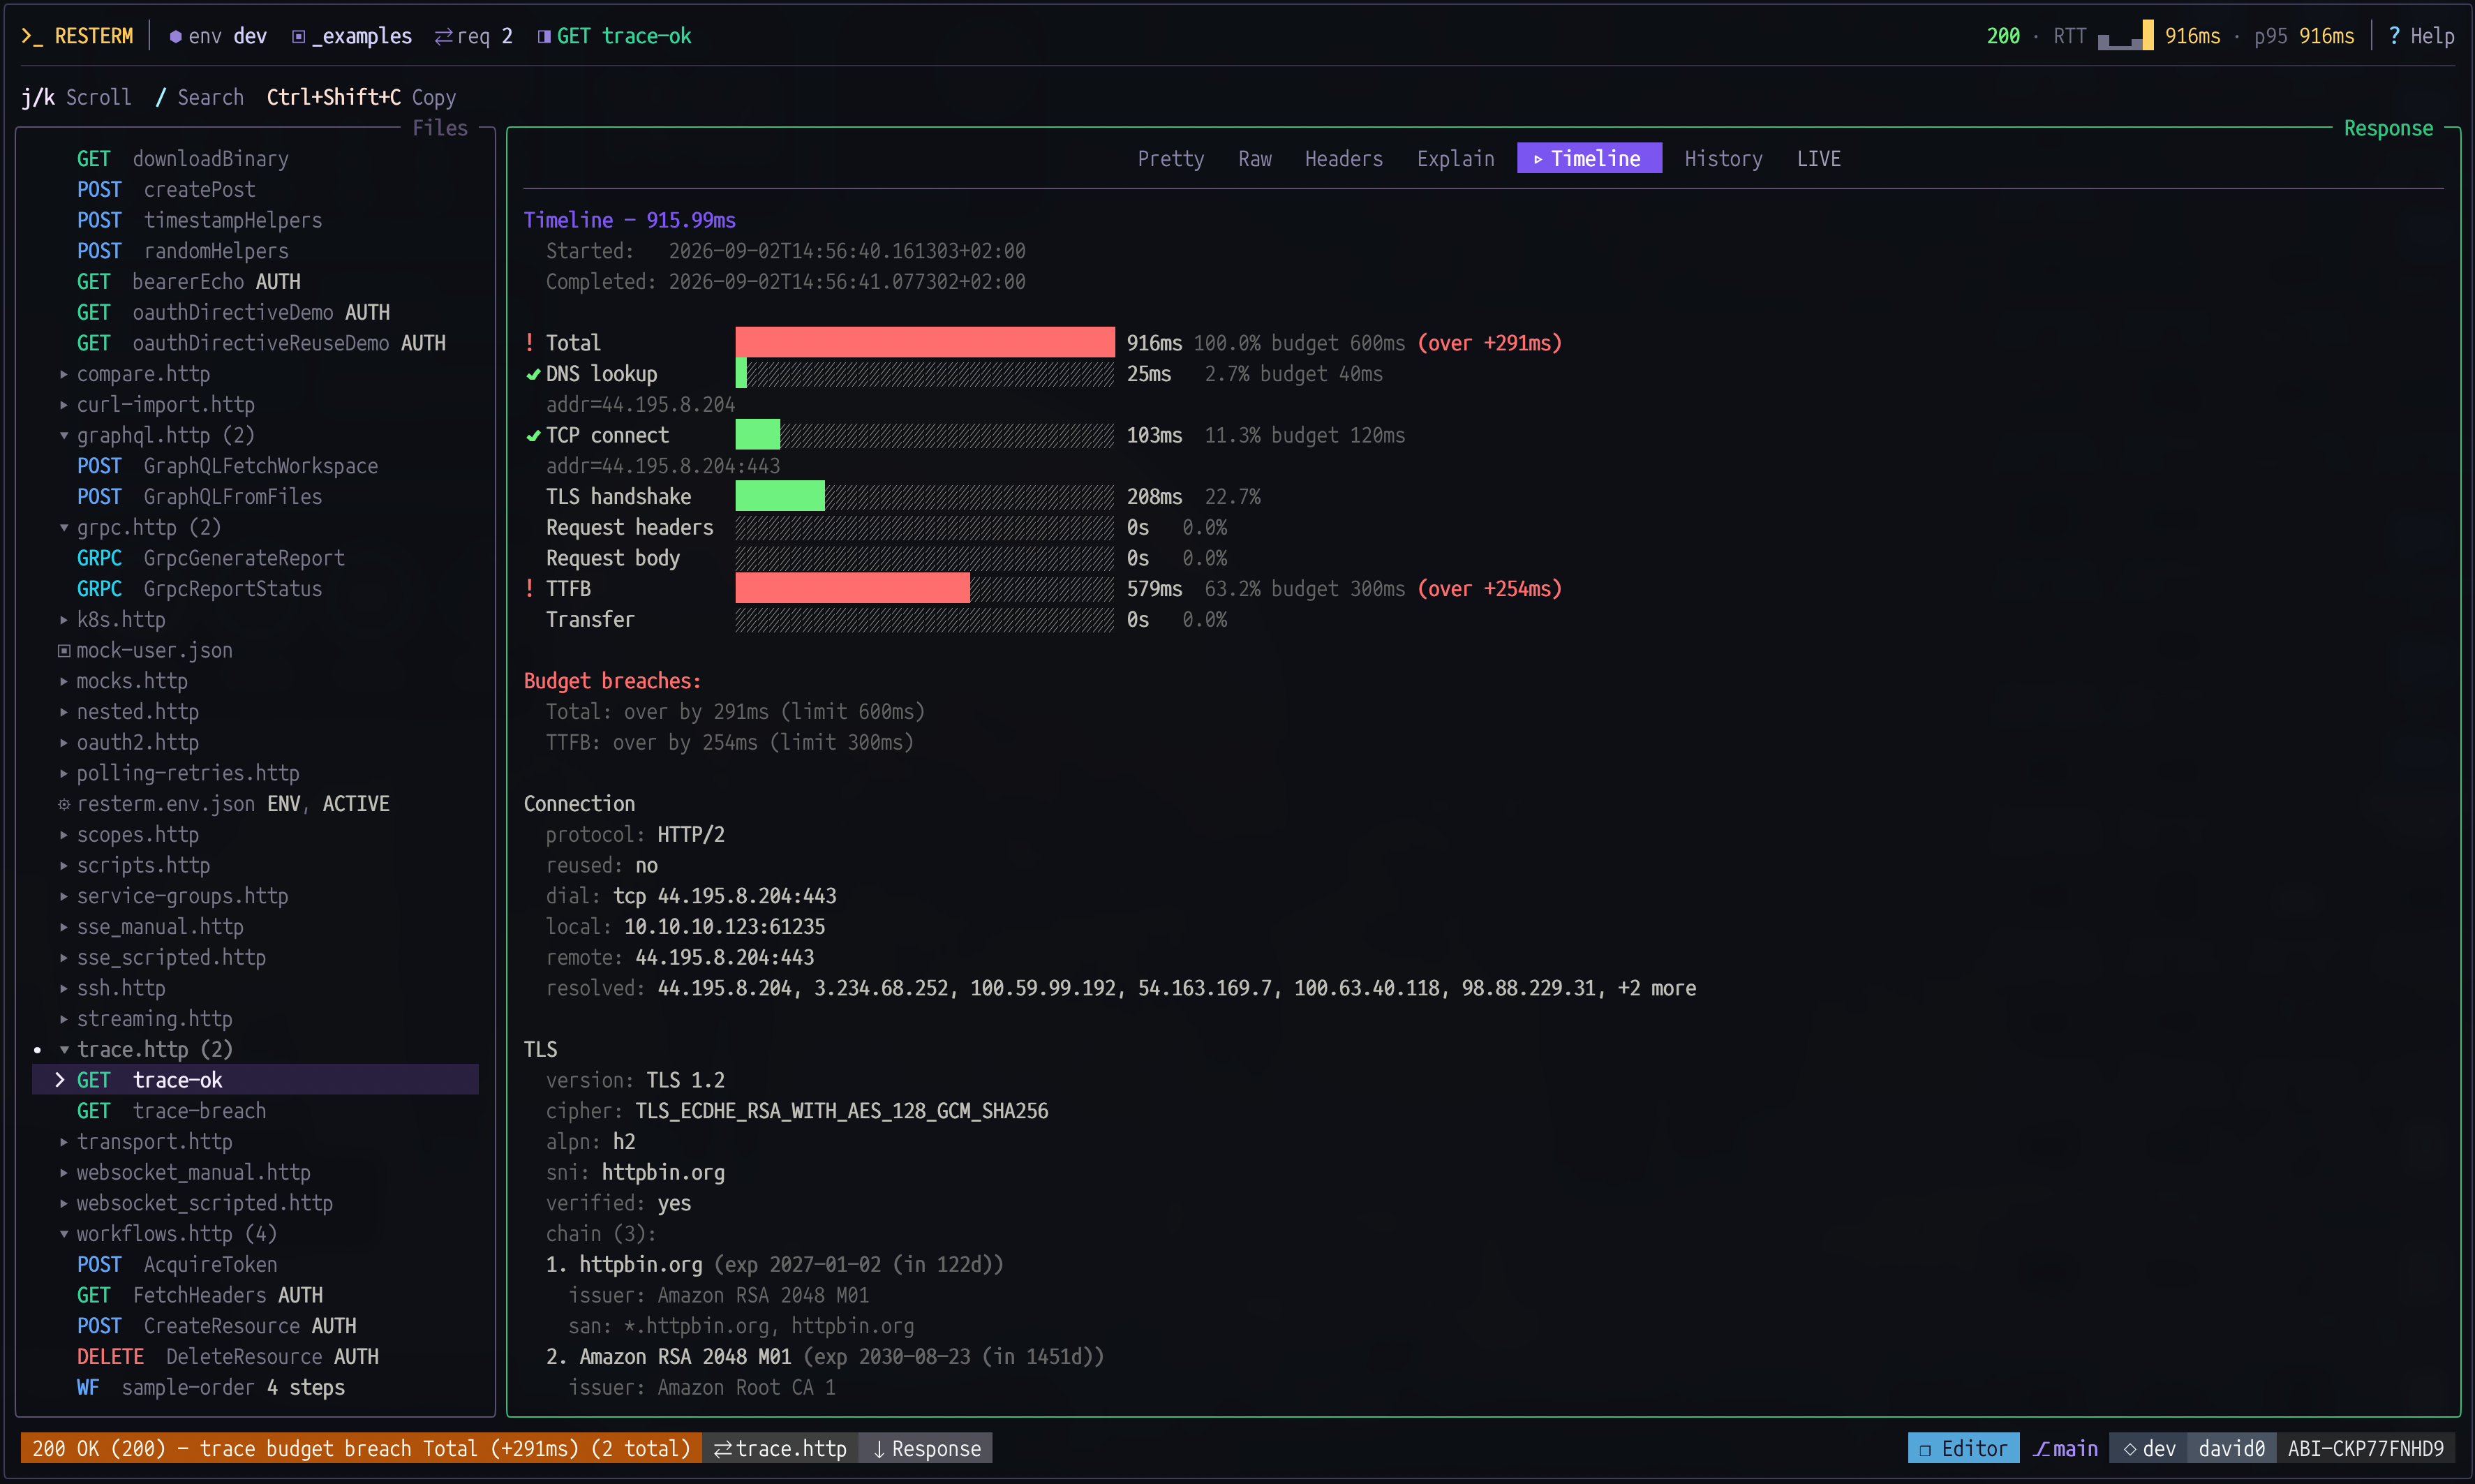Click the Search shortcut hint
The height and width of the screenshot is (1484, 2475).
coord(199,97)
